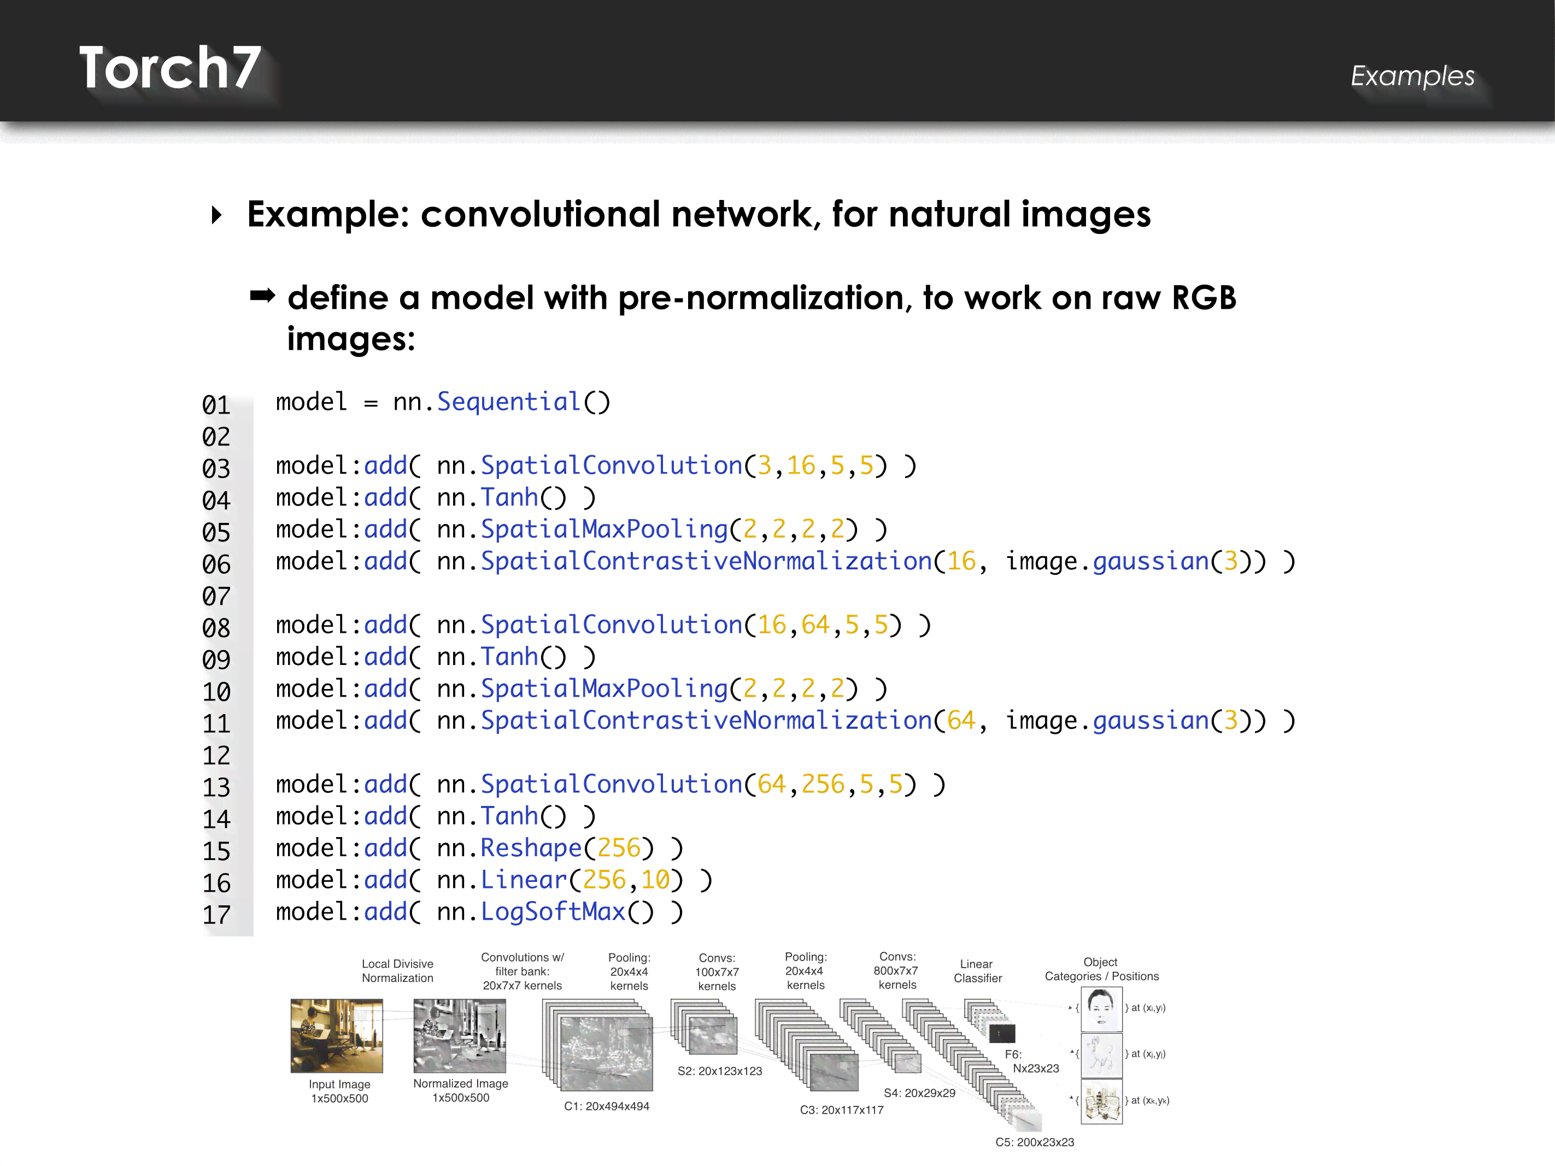This screenshot has width=1555, height=1166.
Task: Click the S2 feature map stack
Action: click(x=705, y=1028)
